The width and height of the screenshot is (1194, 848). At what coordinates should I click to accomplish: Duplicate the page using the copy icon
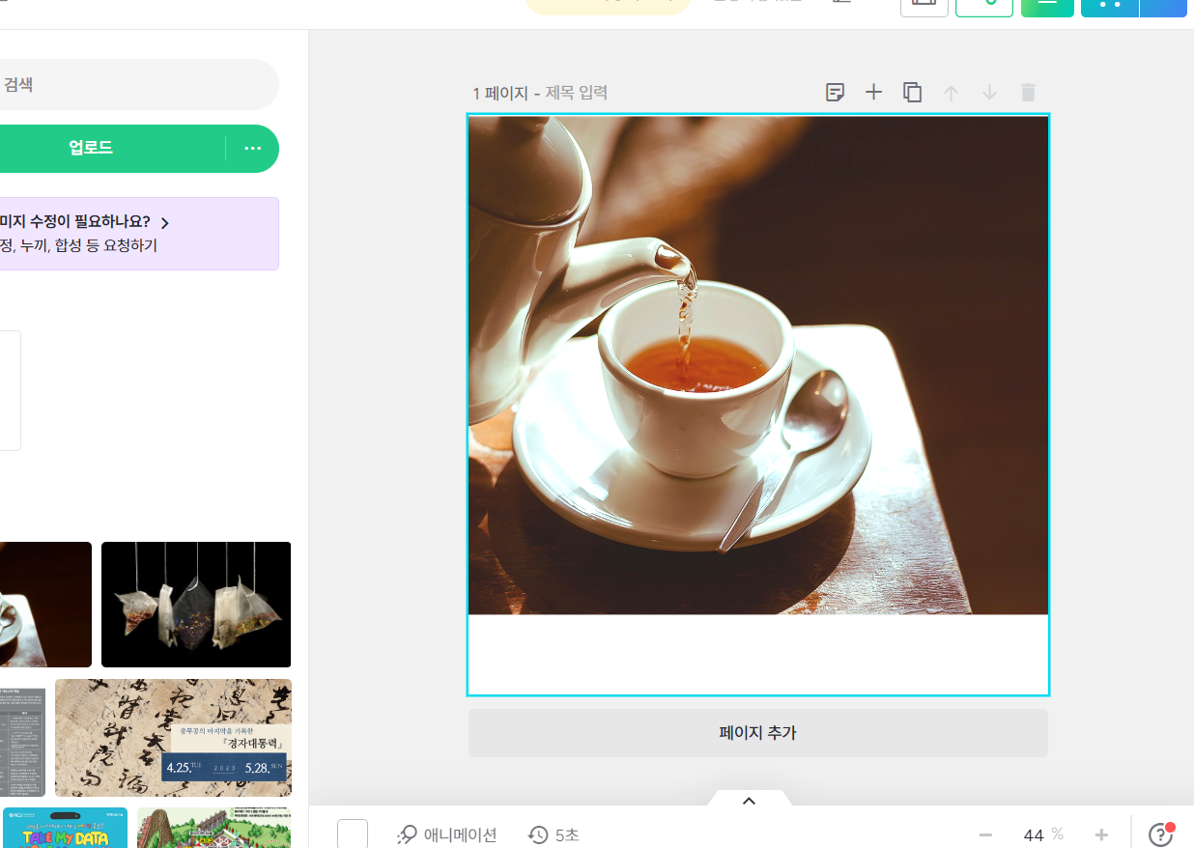(x=912, y=92)
